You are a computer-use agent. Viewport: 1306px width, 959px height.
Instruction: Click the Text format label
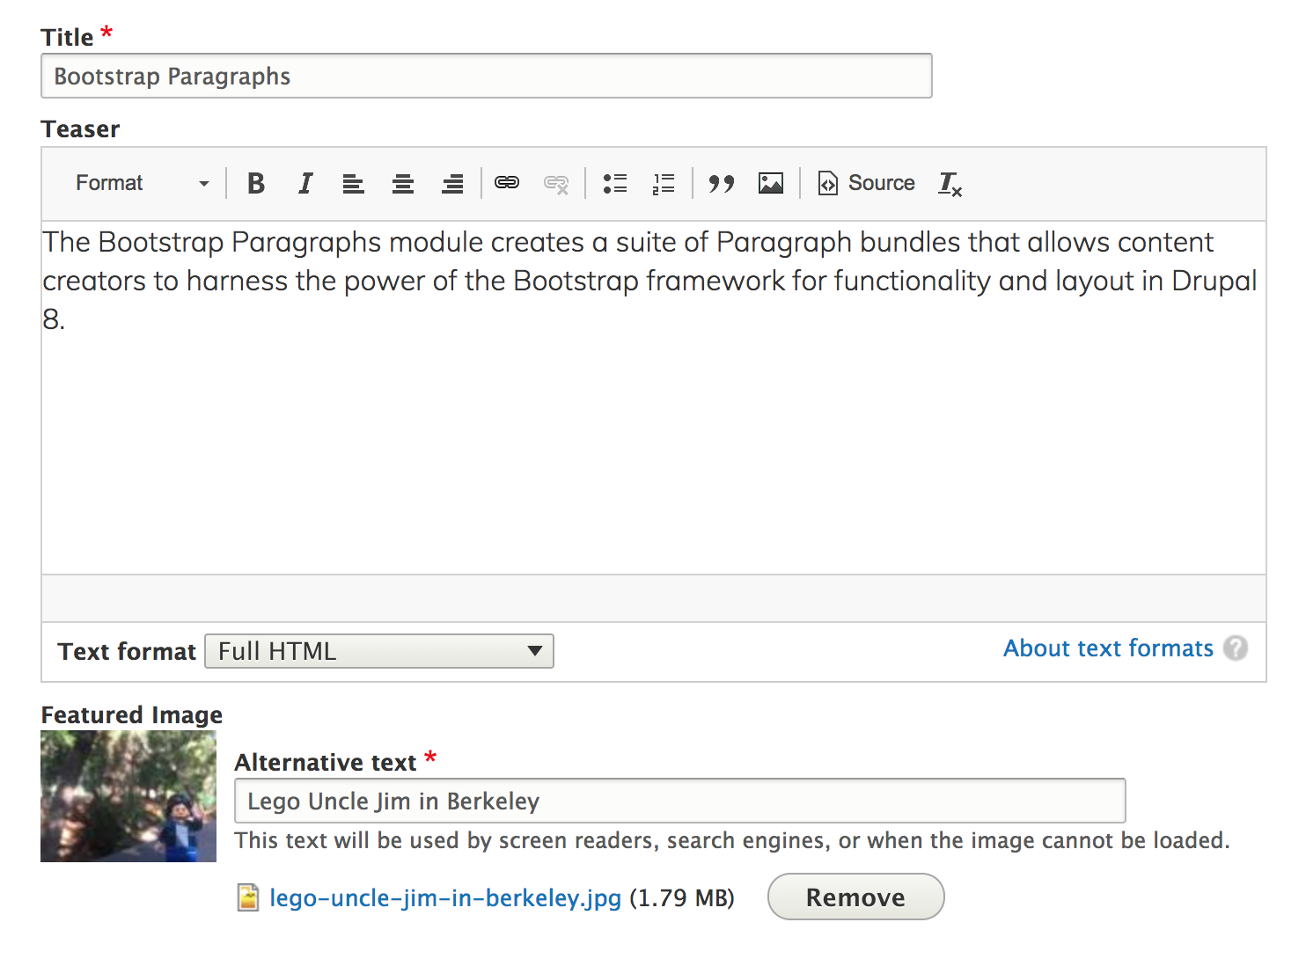[x=127, y=651]
